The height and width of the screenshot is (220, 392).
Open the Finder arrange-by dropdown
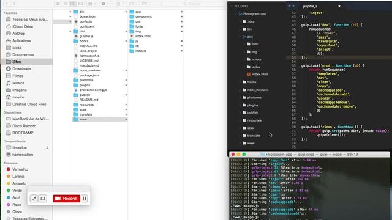pyautogui.click(x=92, y=4)
